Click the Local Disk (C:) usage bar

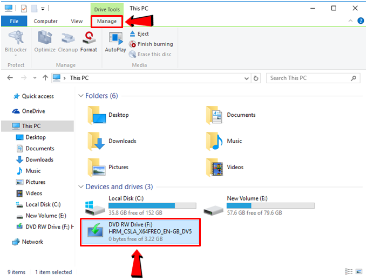(152, 205)
